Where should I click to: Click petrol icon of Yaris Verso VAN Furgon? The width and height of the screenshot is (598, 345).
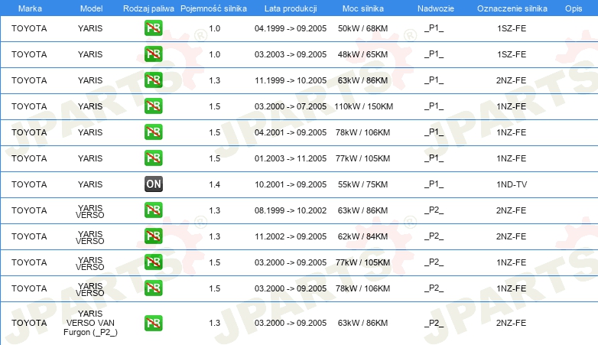click(153, 323)
